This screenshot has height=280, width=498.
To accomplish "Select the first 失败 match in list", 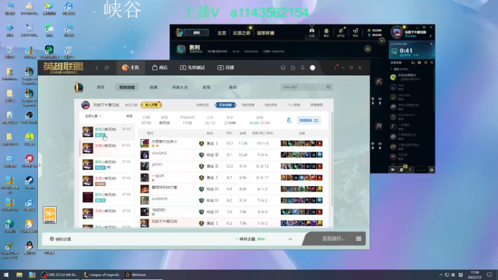I will pos(107,148).
